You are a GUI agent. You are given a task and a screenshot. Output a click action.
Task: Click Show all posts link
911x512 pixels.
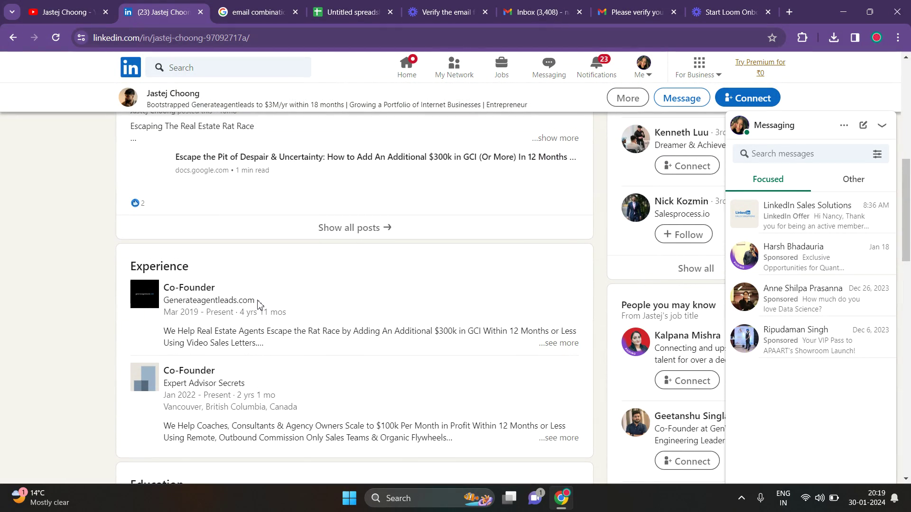coord(354,228)
